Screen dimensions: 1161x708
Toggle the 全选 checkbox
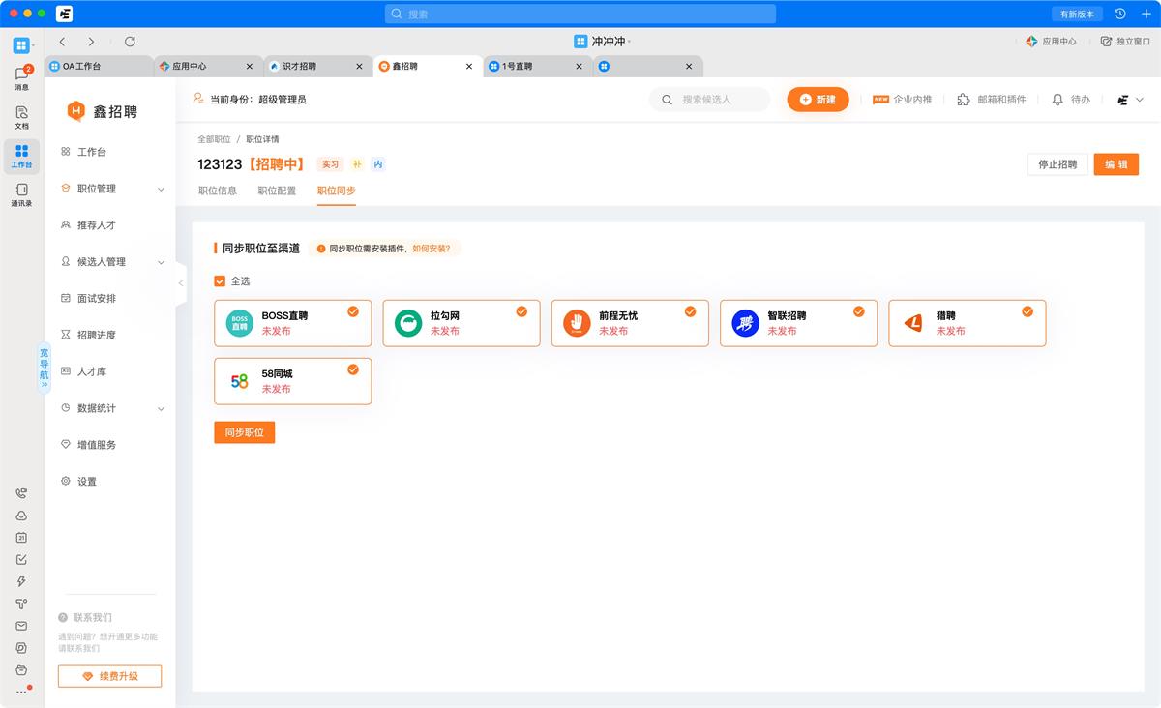point(220,280)
